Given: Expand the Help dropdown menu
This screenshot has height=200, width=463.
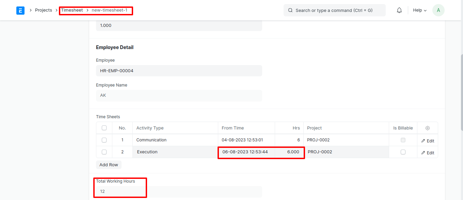Looking at the screenshot, I should point(420,10).
